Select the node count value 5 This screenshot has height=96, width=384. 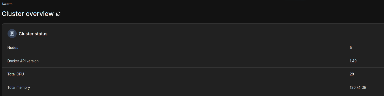(x=351, y=48)
